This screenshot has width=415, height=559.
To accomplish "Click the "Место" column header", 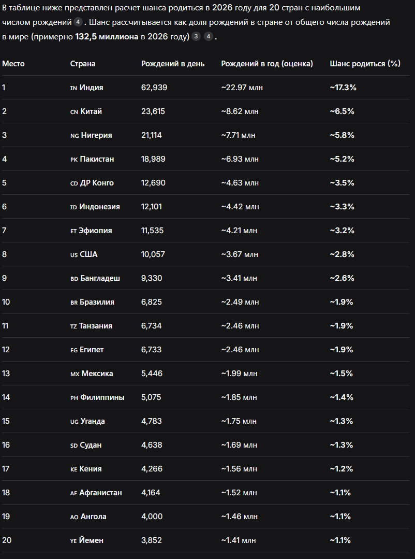I will pyautogui.click(x=13, y=63).
